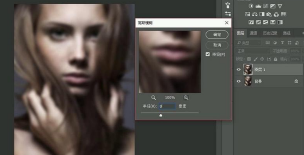The width and height of the screenshot is (304, 155).
Task: Add a Black & White adjustment layer
Action: coord(262,14)
